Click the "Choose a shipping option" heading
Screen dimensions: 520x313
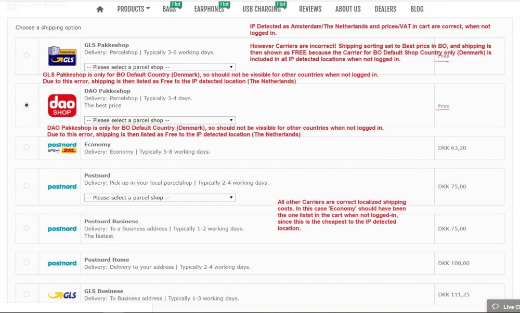(48, 28)
